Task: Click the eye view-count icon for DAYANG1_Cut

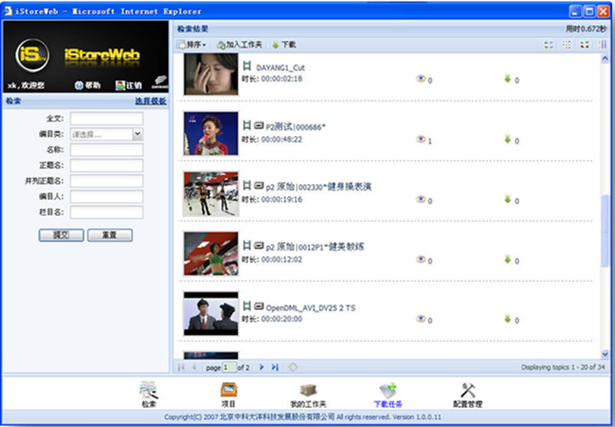Action: pyautogui.click(x=421, y=79)
